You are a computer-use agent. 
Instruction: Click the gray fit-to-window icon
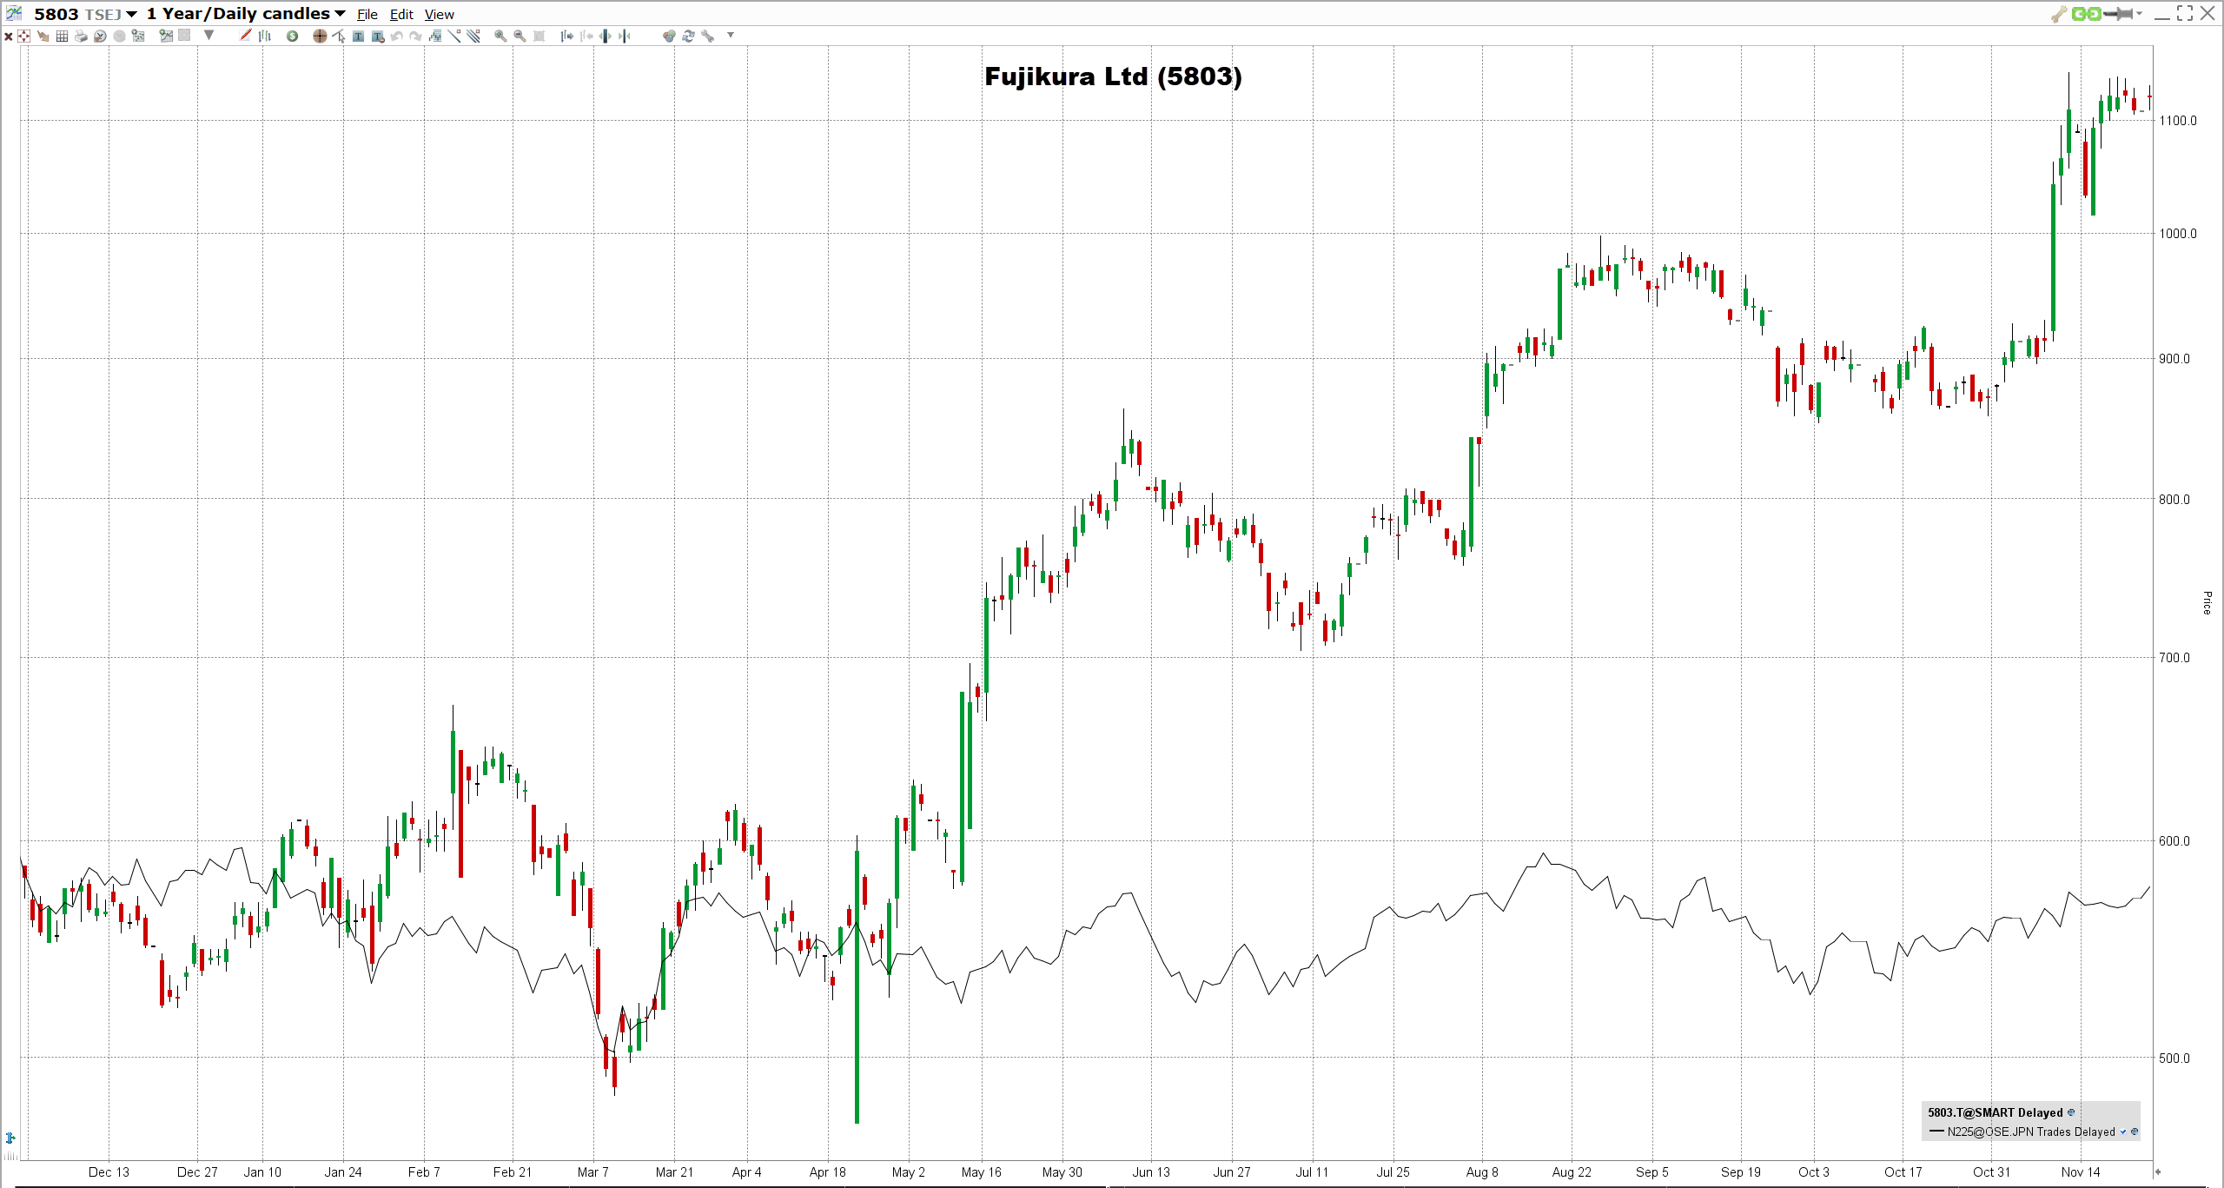pos(539,36)
